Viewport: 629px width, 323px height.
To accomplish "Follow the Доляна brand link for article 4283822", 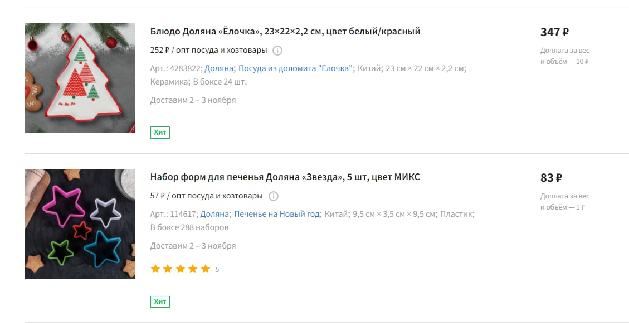I will pos(219,68).
